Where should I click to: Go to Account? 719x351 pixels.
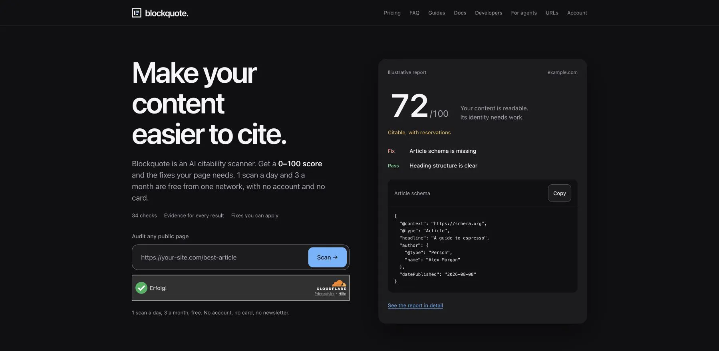[577, 13]
